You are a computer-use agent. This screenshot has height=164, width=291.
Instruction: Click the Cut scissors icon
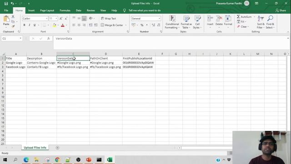13,17
